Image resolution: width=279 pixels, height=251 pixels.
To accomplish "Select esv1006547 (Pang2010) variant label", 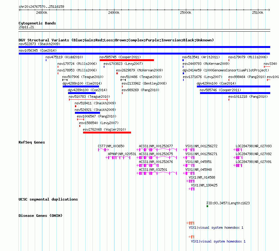I will coord(97,116).
